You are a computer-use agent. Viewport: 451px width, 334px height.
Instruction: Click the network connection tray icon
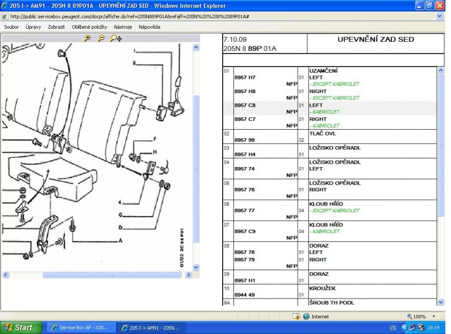tap(413, 327)
